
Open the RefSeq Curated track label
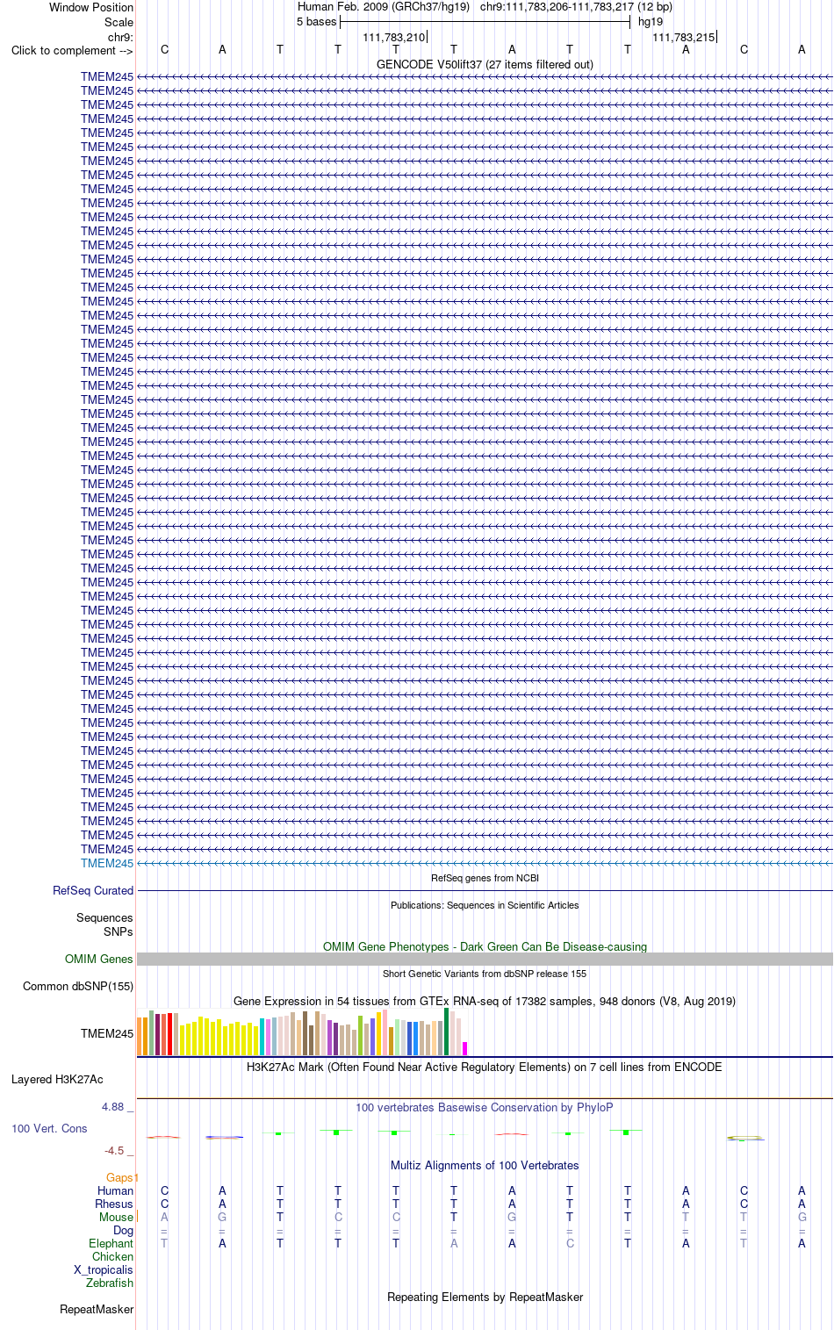click(93, 890)
